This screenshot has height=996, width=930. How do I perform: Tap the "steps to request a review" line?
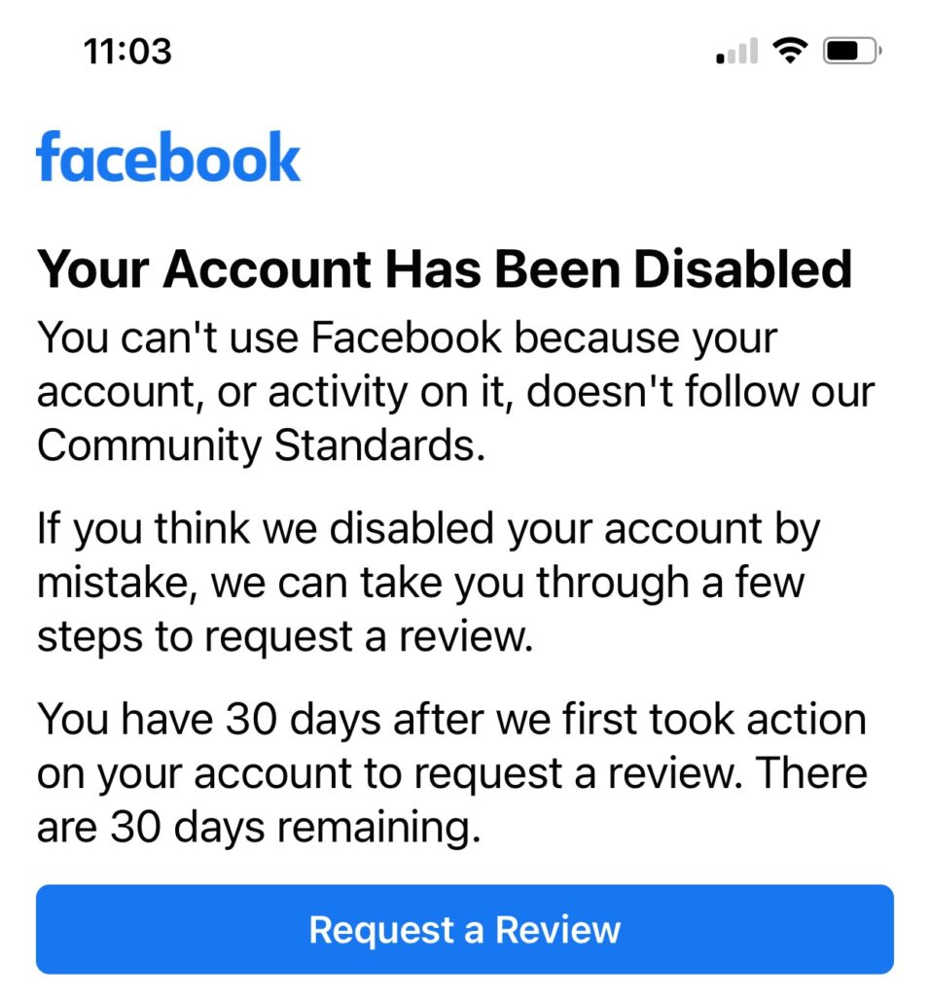pyautogui.click(x=285, y=637)
